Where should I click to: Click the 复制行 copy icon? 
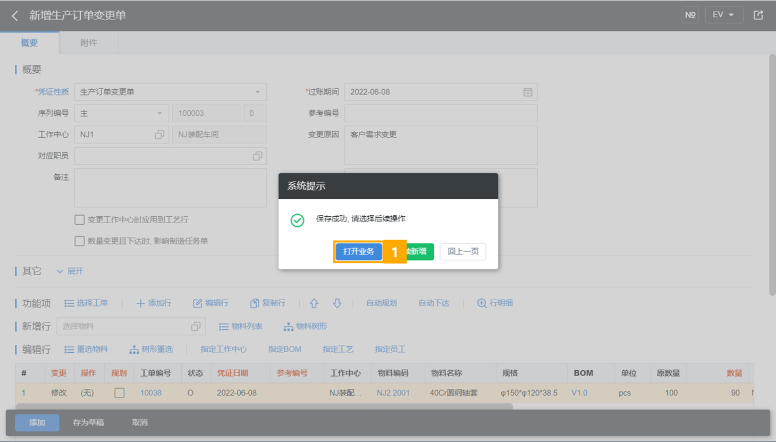coord(255,303)
